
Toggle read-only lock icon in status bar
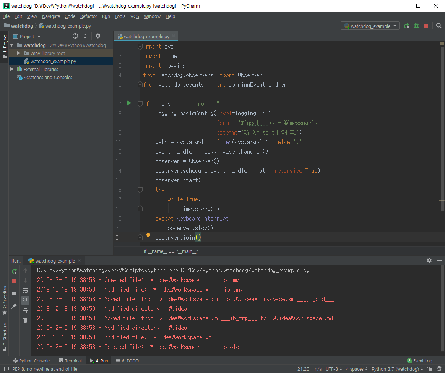coord(429,369)
